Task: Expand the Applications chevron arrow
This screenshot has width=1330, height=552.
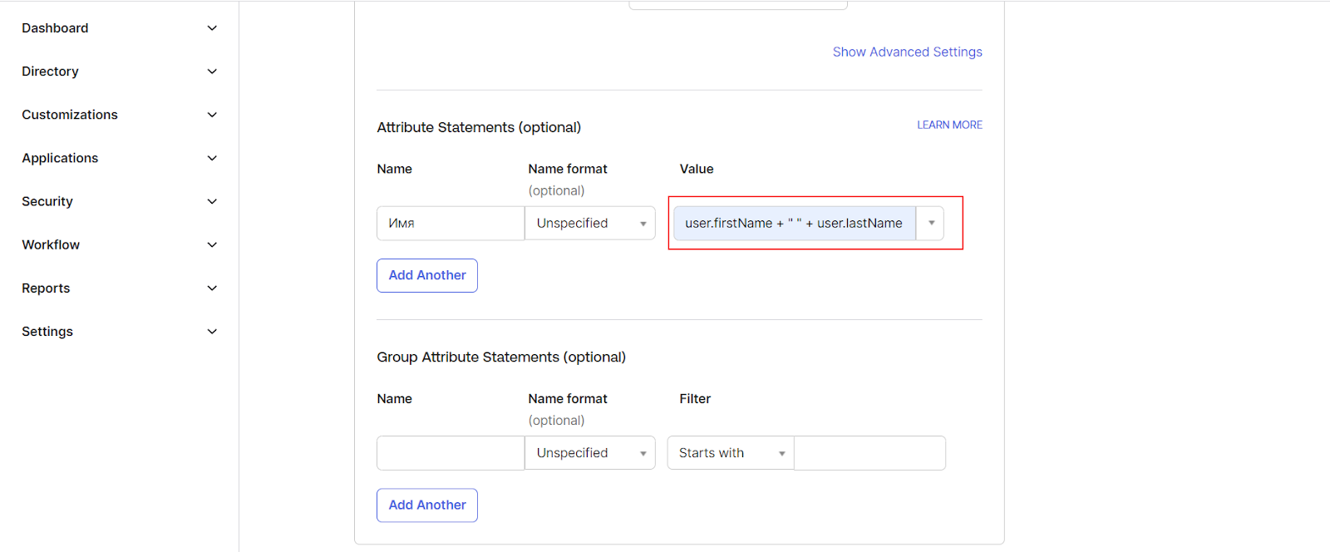Action: (212, 158)
